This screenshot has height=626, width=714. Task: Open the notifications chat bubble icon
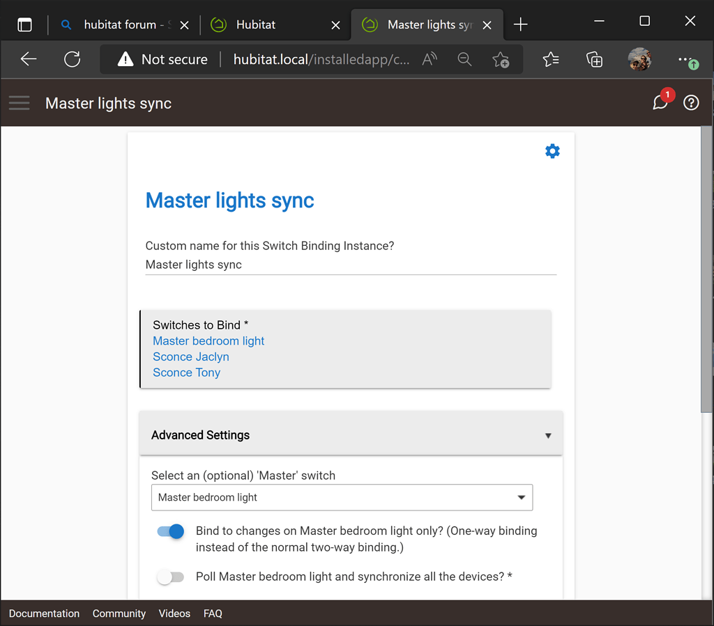(660, 103)
